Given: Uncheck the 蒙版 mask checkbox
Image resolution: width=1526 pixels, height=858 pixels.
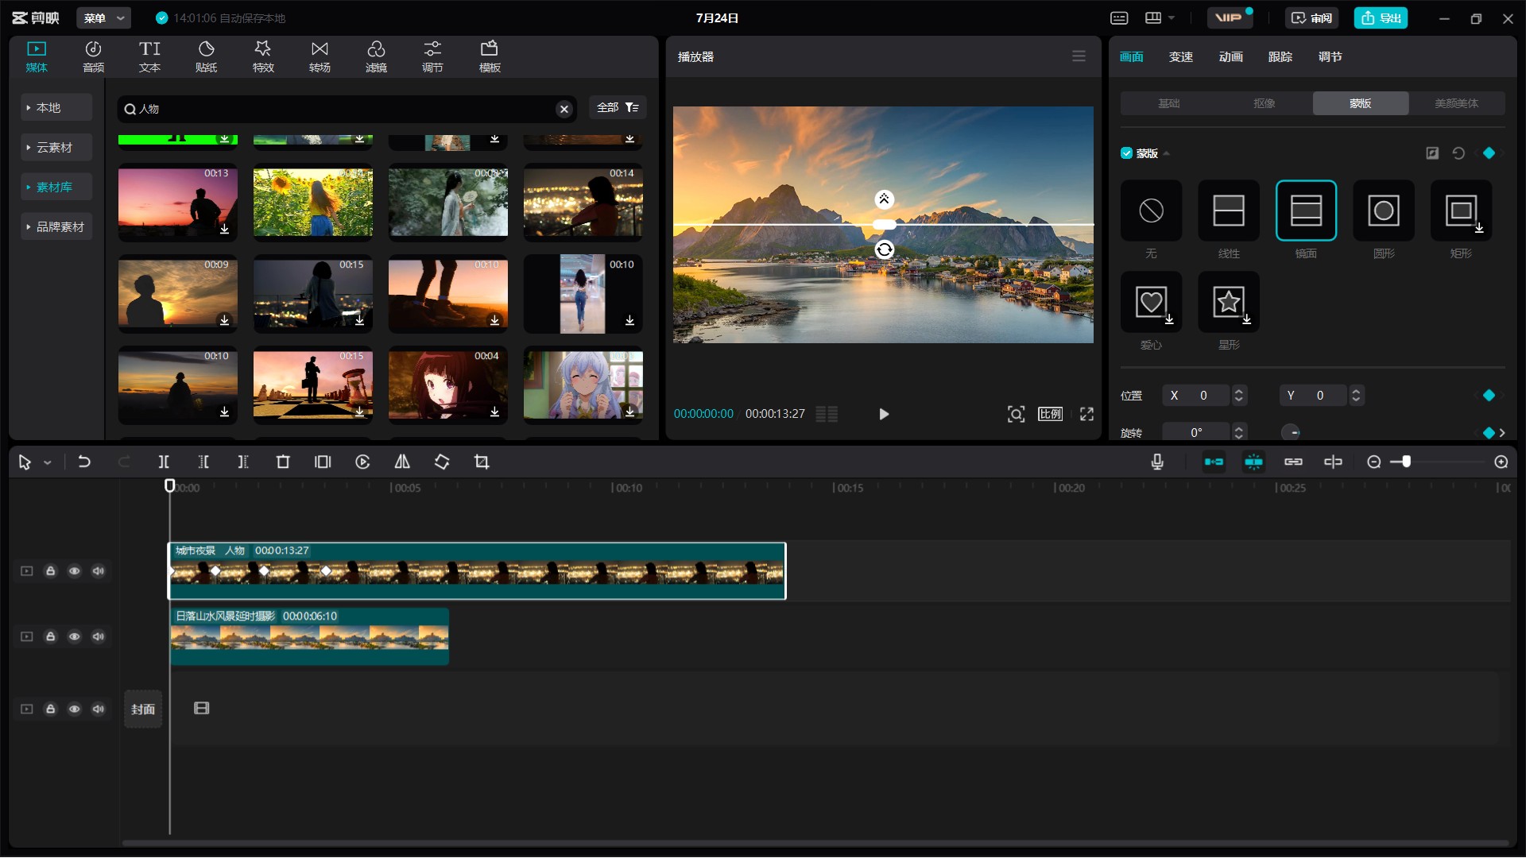Looking at the screenshot, I should point(1126,153).
